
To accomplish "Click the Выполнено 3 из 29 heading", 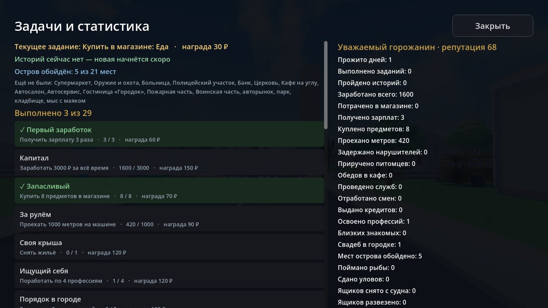I will 53,113.
